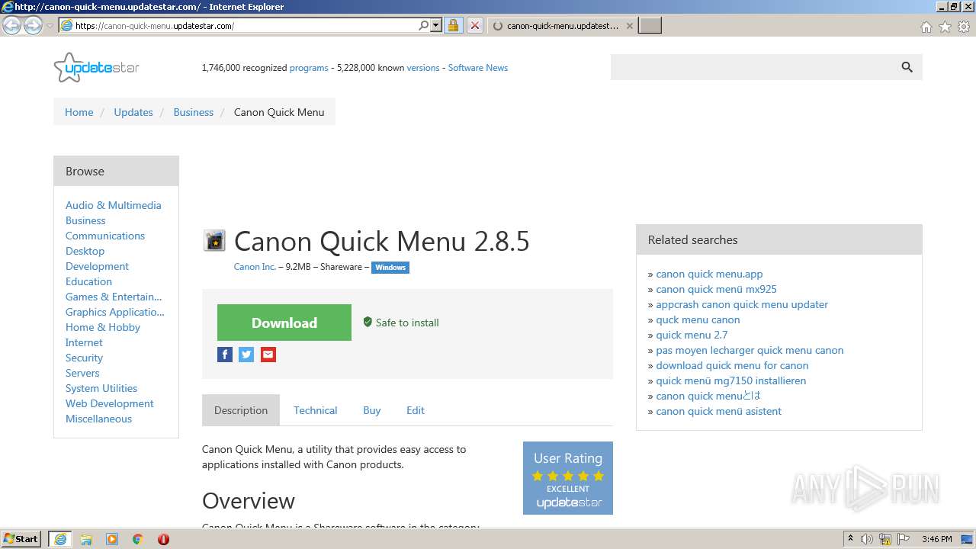Share on Twitter icon

pyautogui.click(x=246, y=355)
